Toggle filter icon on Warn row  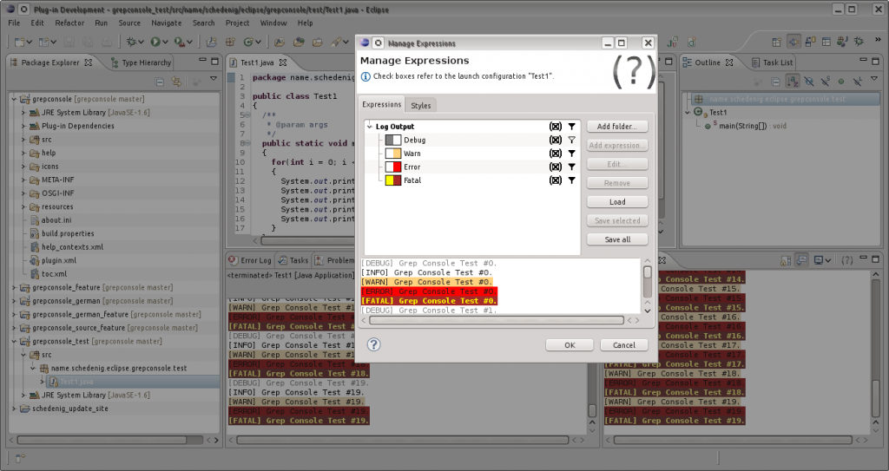click(x=571, y=154)
